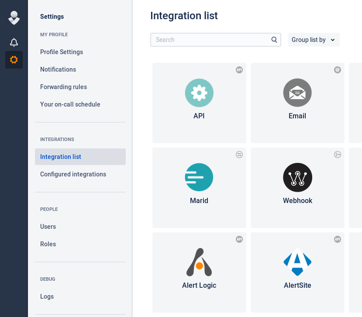The width and height of the screenshot is (362, 317).
Task: Navigate to Users under People
Action: pos(48,227)
